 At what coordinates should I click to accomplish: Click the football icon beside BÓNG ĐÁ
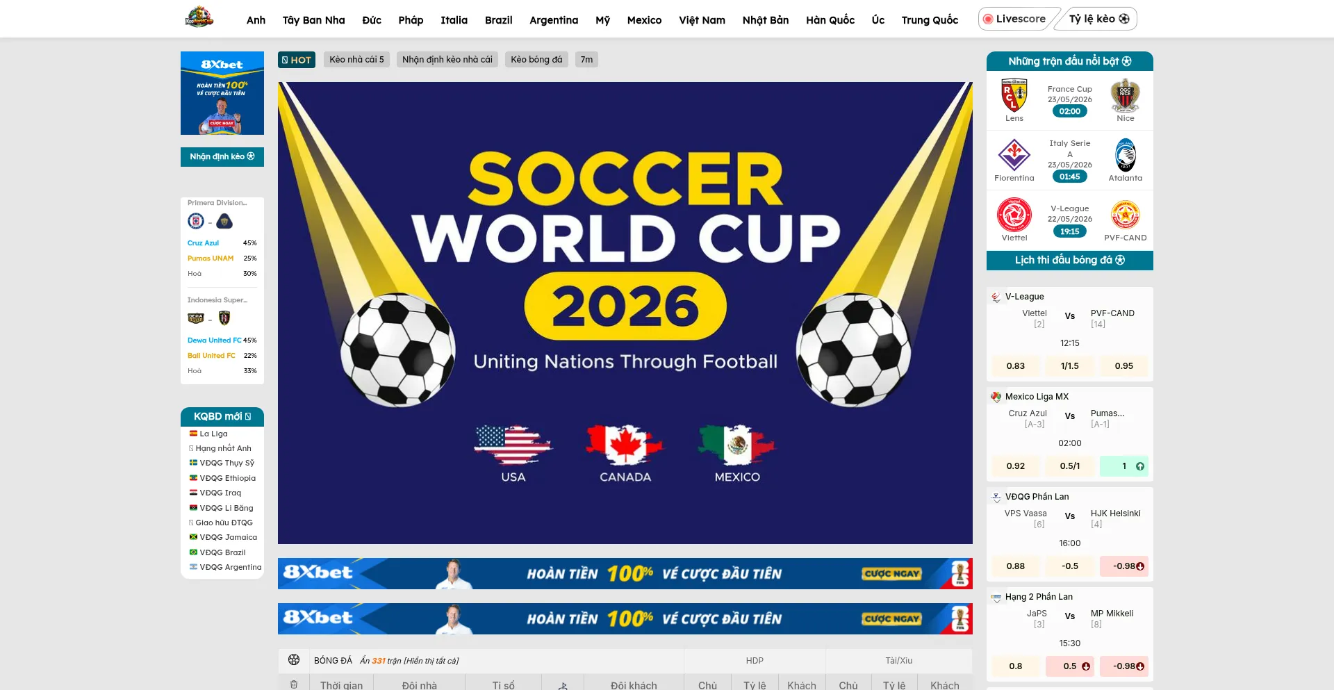click(294, 659)
